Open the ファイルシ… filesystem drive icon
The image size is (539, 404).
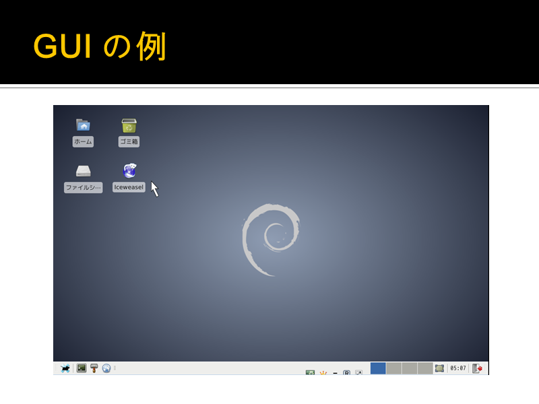(x=83, y=171)
